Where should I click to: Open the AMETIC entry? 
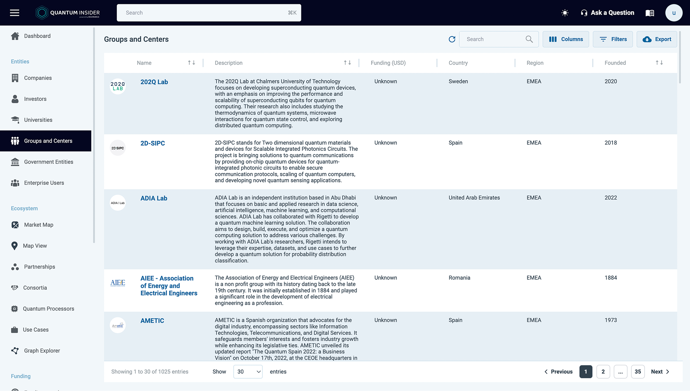(x=152, y=321)
